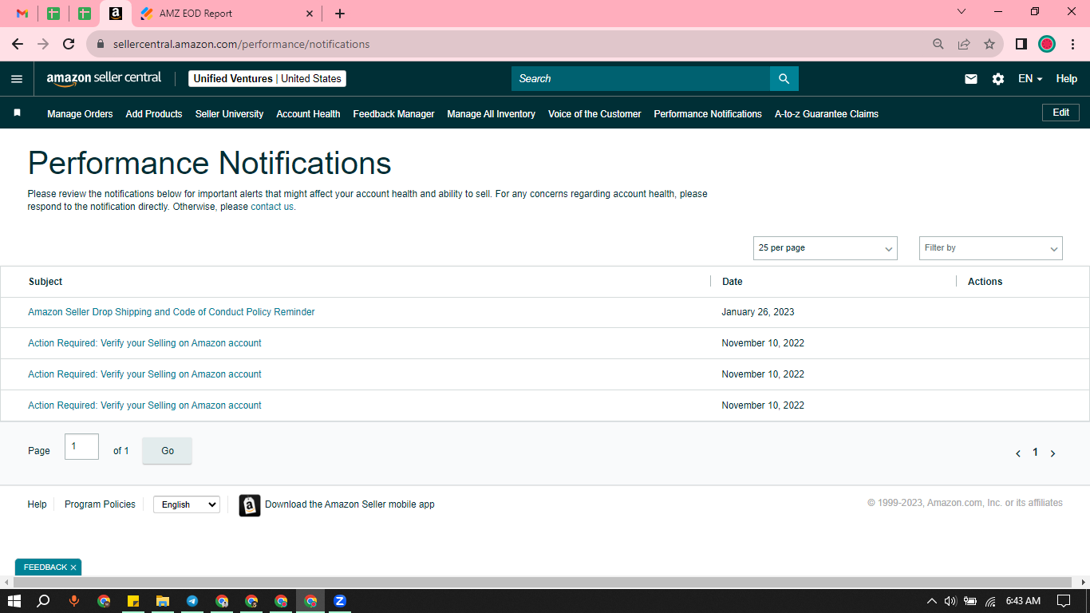Image resolution: width=1090 pixels, height=613 pixels.
Task: Click the zoom magnifier in address bar
Action: pyautogui.click(x=938, y=44)
